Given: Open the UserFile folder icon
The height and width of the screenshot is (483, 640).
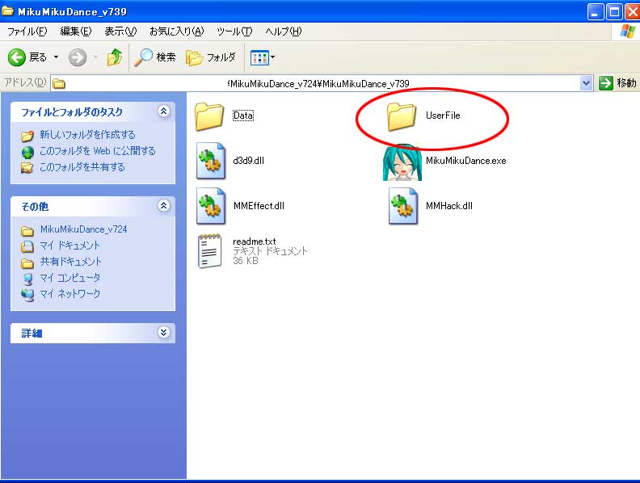Looking at the screenshot, I should [402, 116].
